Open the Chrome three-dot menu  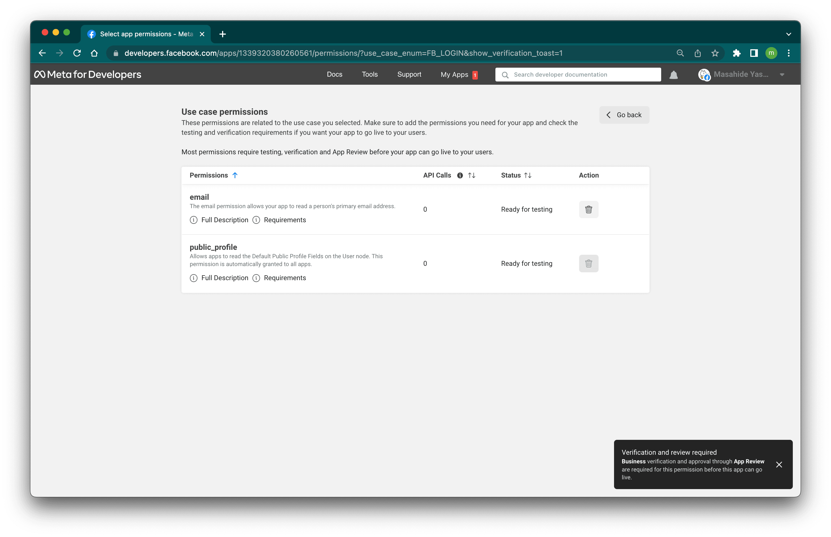(x=788, y=53)
